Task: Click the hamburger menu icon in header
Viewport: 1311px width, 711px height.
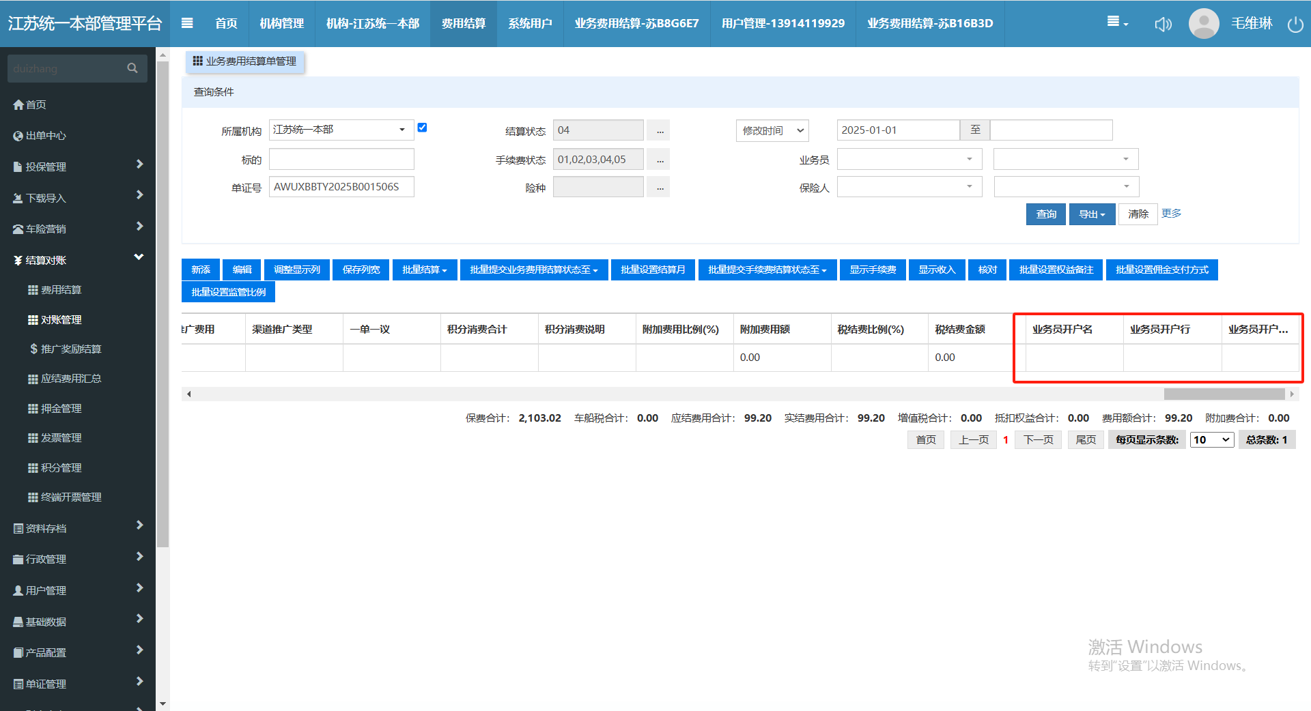Action: coord(187,23)
